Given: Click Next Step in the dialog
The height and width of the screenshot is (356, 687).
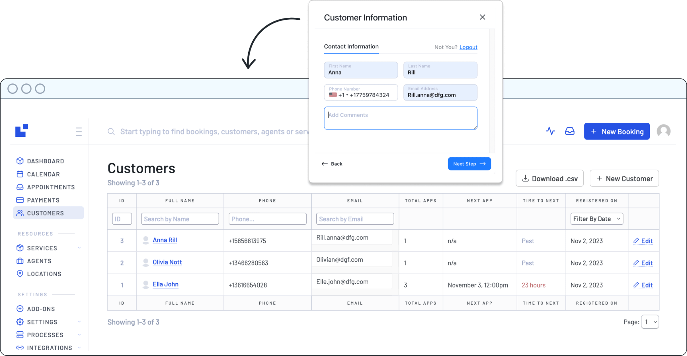Looking at the screenshot, I should click(469, 164).
